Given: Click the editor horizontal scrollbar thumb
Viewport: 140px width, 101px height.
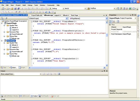Looking at the screenshot, I should click(50, 68).
